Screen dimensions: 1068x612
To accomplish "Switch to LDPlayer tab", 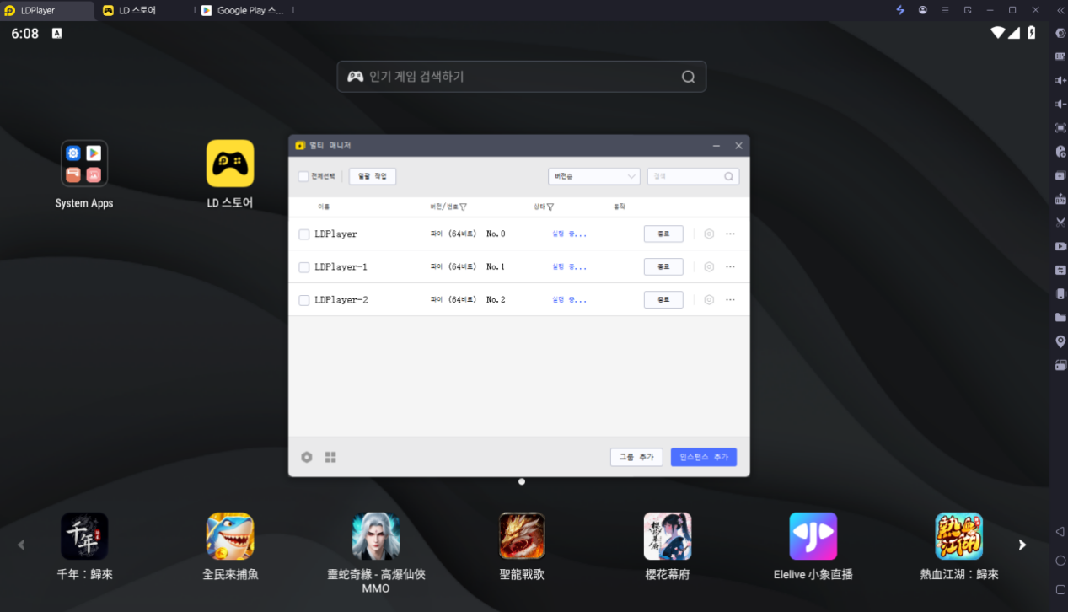I will [47, 10].
